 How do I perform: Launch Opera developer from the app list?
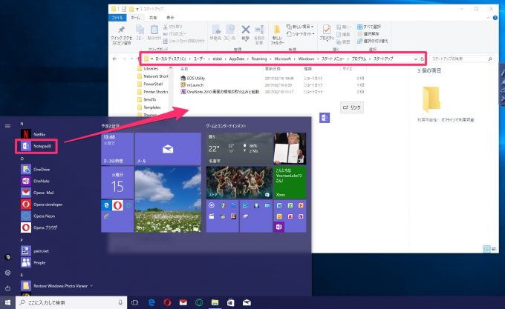pos(42,205)
